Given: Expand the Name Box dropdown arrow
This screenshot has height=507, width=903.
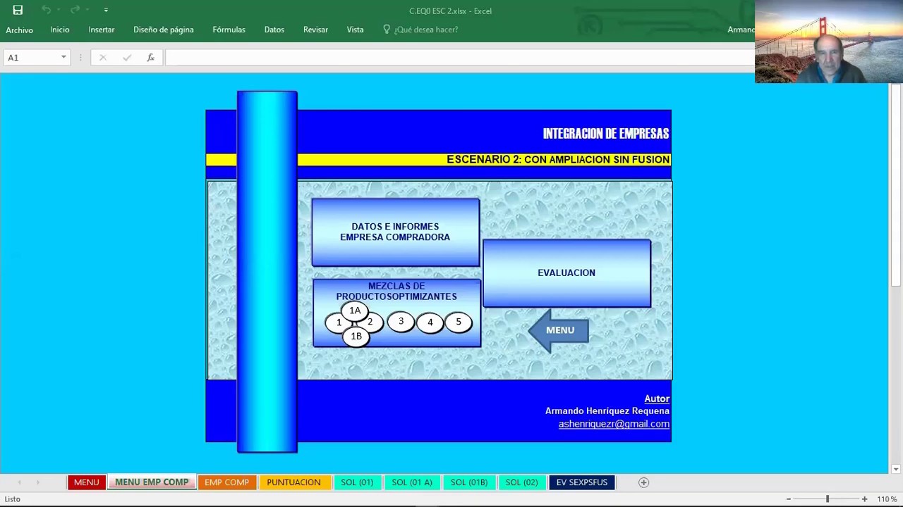Looking at the screenshot, I should 63,58.
